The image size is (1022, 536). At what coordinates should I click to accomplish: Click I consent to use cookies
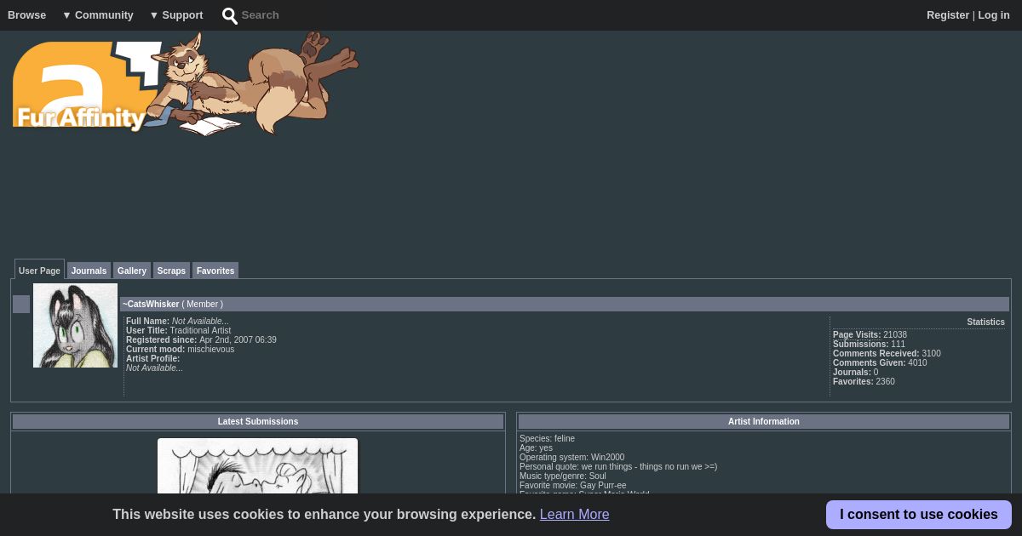click(919, 514)
